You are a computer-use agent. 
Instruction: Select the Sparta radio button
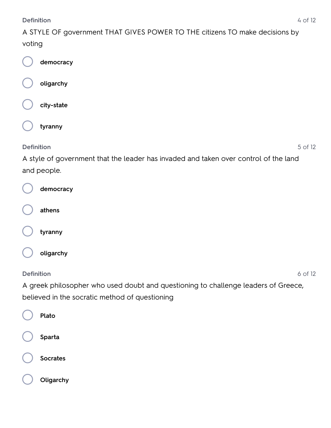tap(28, 337)
